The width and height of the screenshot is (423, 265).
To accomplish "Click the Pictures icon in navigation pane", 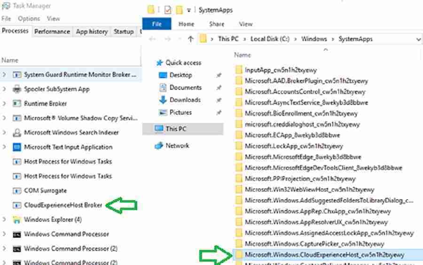I will [x=163, y=112].
